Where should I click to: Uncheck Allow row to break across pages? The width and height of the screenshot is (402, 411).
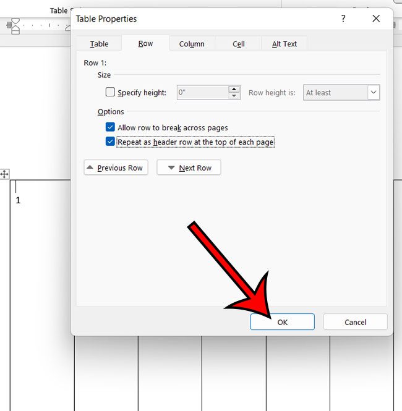[110, 127]
